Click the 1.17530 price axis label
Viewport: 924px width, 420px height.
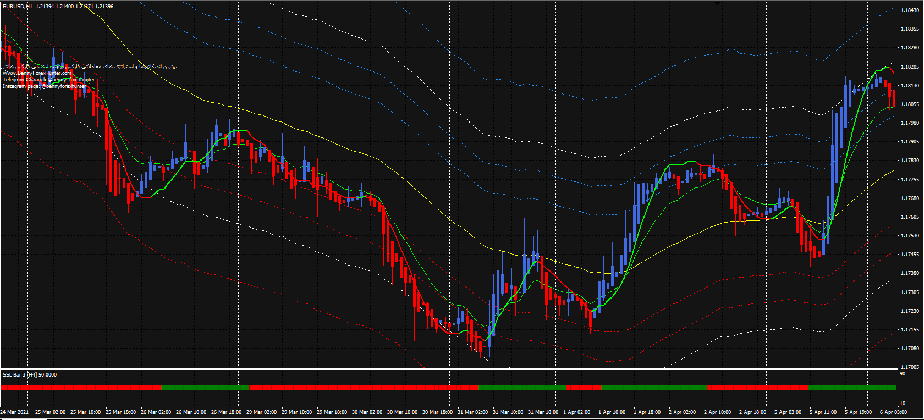[910, 236]
